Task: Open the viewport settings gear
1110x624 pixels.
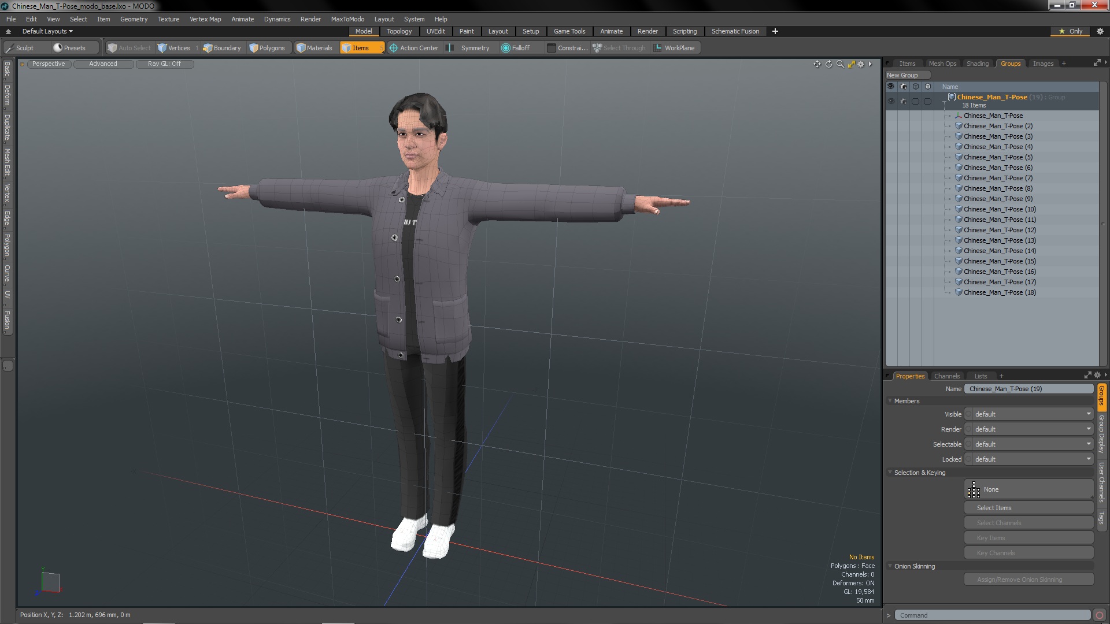Action: 861,64
